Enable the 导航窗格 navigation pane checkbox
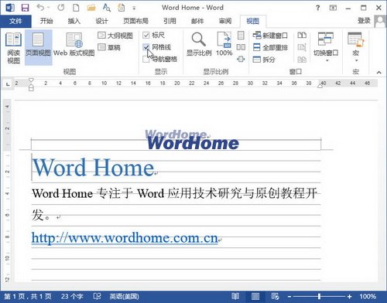The height and width of the screenshot is (303, 387). click(146, 60)
